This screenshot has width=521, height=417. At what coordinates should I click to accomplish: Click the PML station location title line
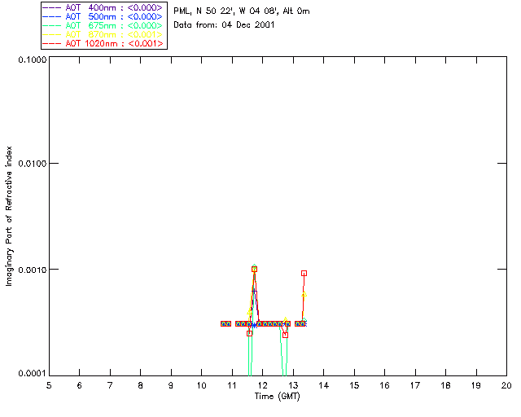(242, 11)
